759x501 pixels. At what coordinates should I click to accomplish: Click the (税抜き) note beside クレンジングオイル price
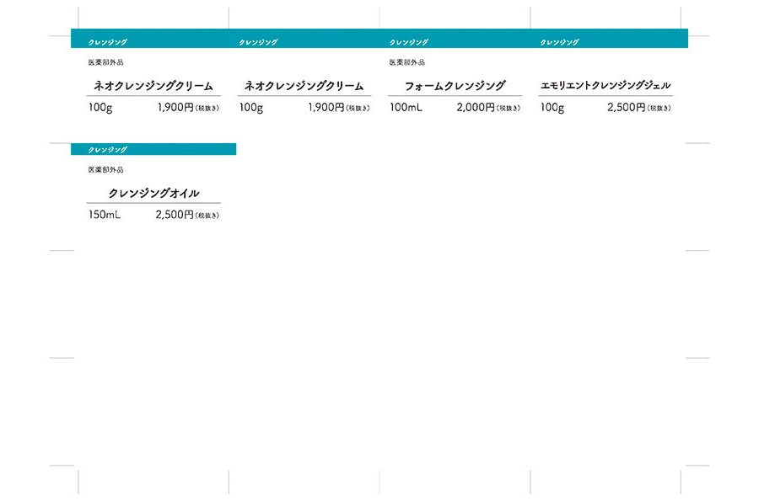pyautogui.click(x=207, y=216)
